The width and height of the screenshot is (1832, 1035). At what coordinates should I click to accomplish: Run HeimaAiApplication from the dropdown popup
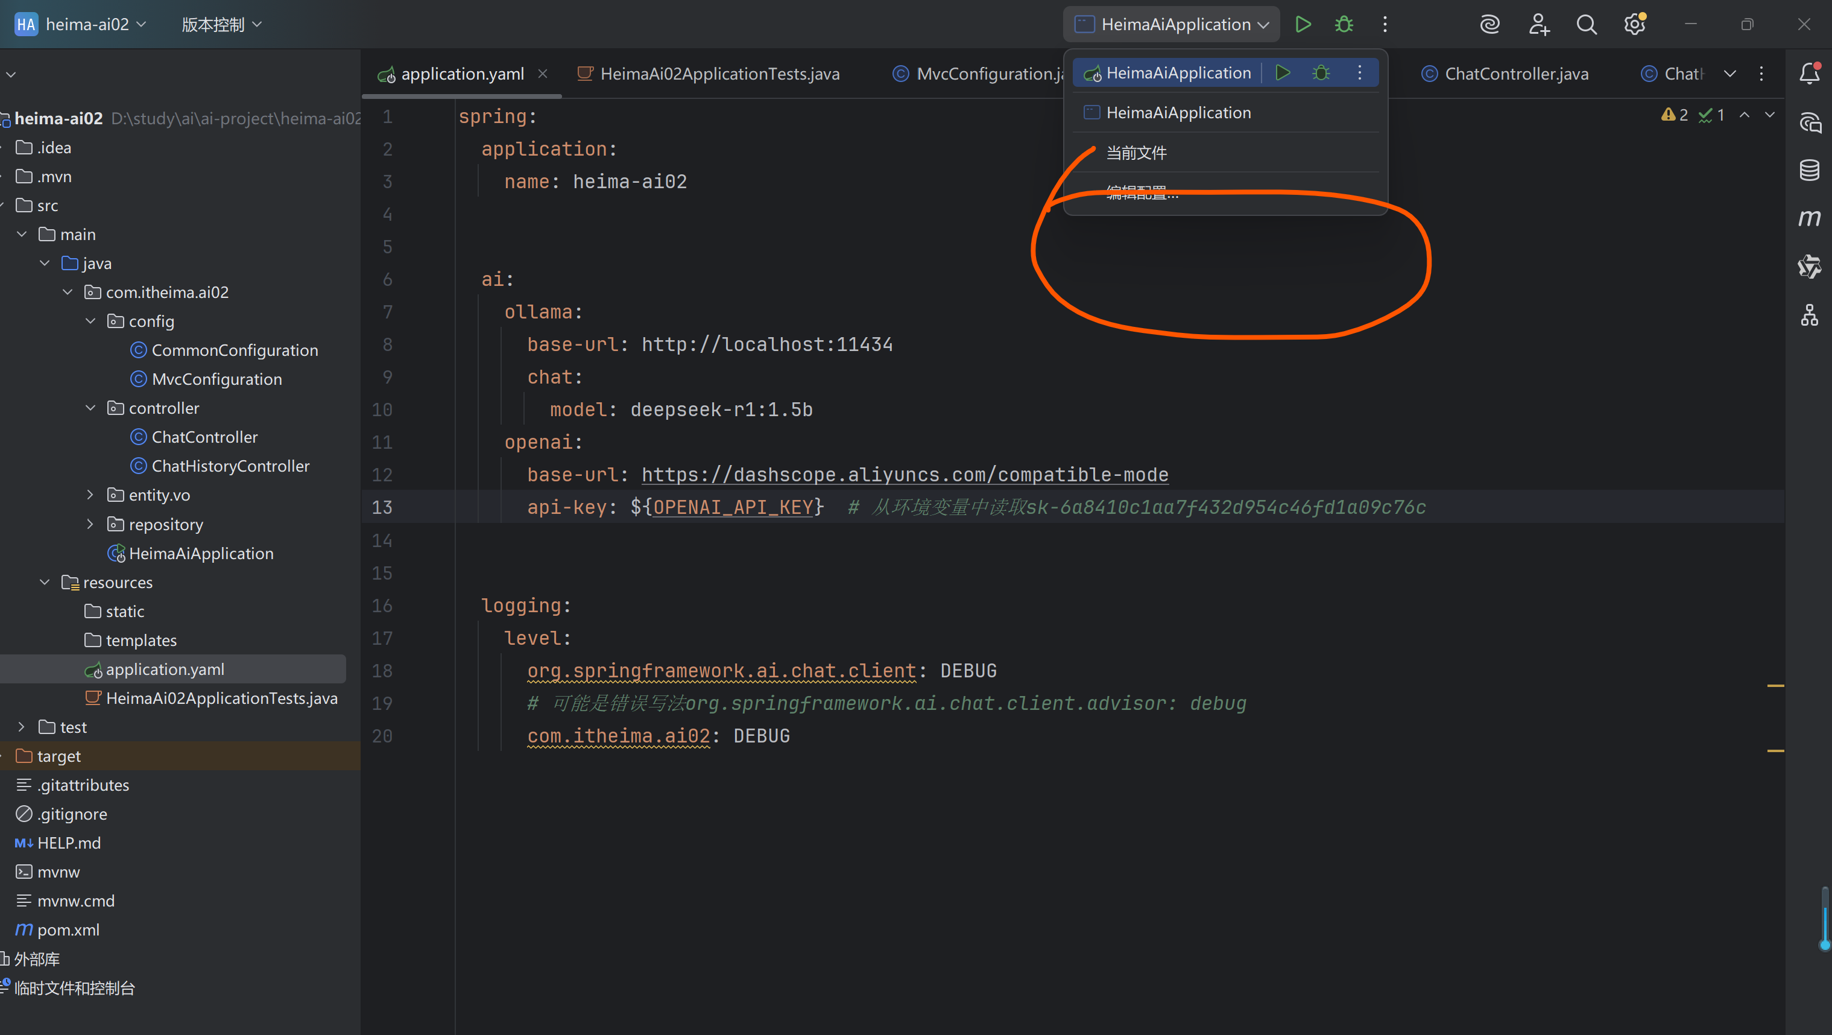pyautogui.click(x=1282, y=72)
